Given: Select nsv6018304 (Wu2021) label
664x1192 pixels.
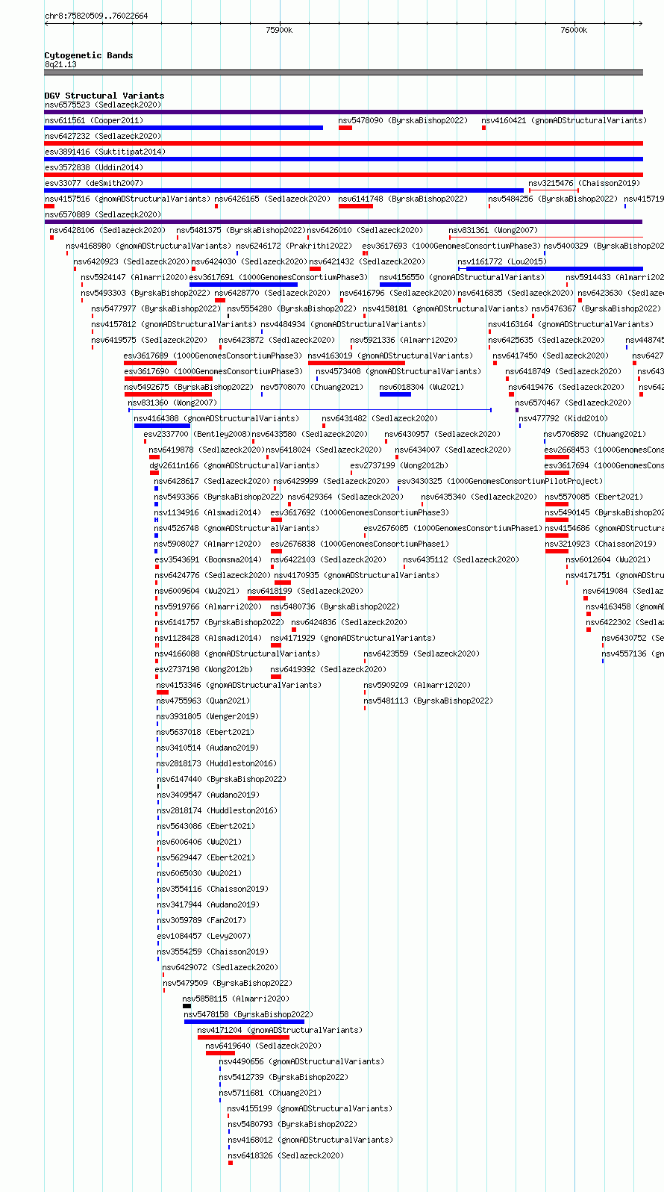Looking at the screenshot, I should pyautogui.click(x=422, y=387).
